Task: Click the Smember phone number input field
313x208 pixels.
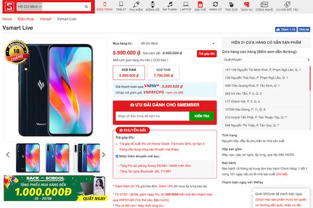Action: 152,116
